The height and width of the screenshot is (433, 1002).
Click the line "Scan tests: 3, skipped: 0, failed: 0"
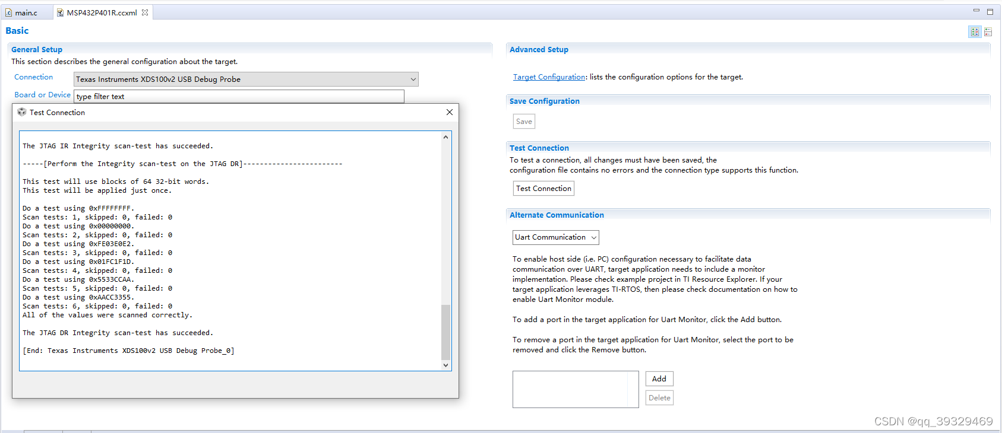pos(97,253)
